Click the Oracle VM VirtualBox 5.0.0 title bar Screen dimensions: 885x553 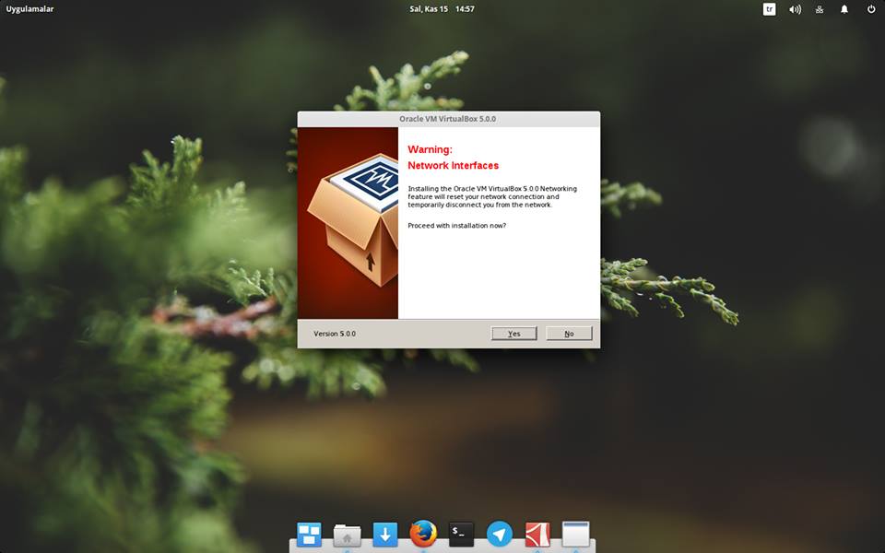(448, 119)
